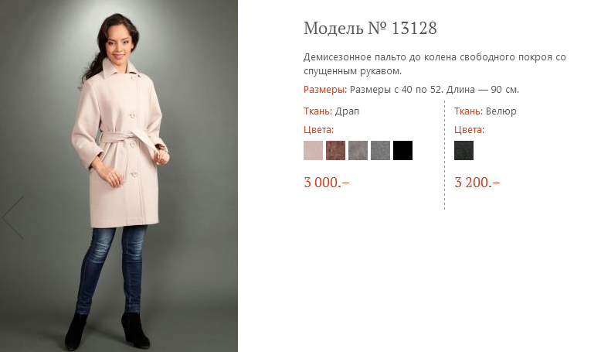
Task: Pick the darker gray drap swatch
Action: pyautogui.click(x=380, y=150)
